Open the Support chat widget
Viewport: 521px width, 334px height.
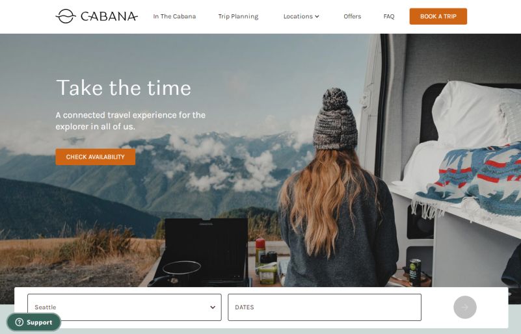click(34, 322)
